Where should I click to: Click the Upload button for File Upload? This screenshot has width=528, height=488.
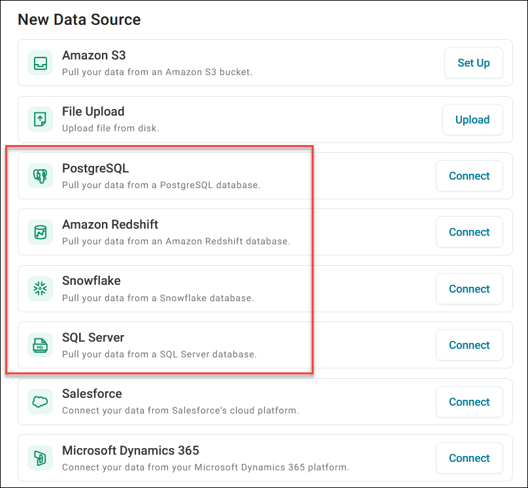[x=472, y=120]
